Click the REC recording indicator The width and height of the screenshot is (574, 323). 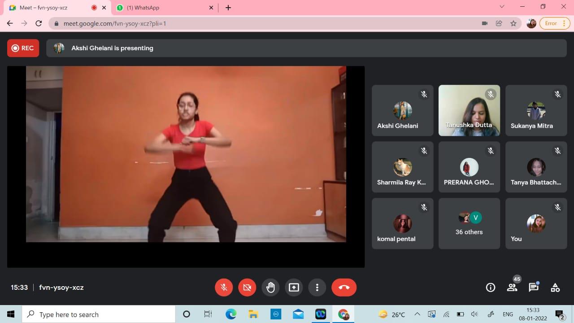coord(23,48)
